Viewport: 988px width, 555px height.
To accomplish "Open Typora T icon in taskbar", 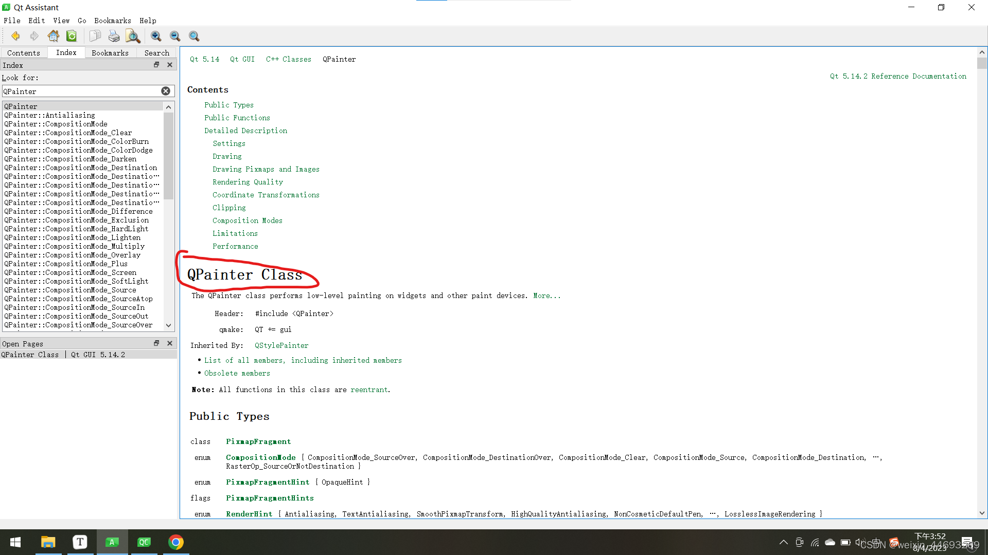I will (x=80, y=542).
